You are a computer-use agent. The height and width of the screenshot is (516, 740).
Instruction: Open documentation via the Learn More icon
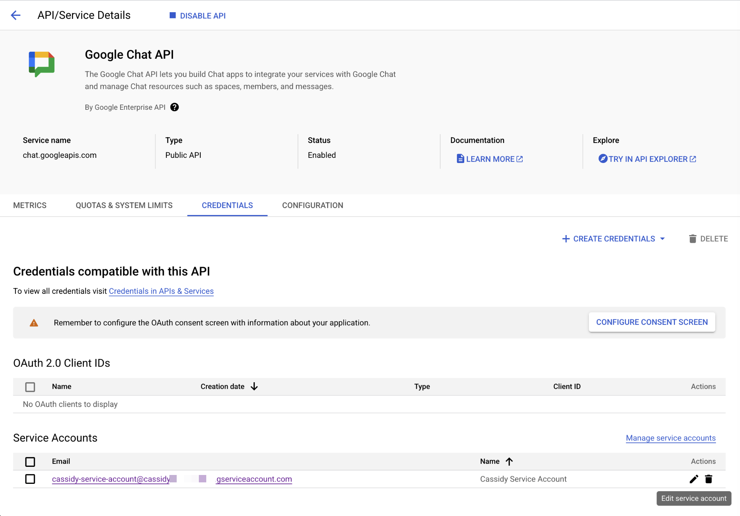(x=460, y=159)
